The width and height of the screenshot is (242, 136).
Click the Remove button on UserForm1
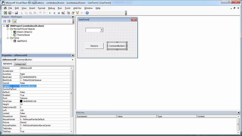coord(94,46)
